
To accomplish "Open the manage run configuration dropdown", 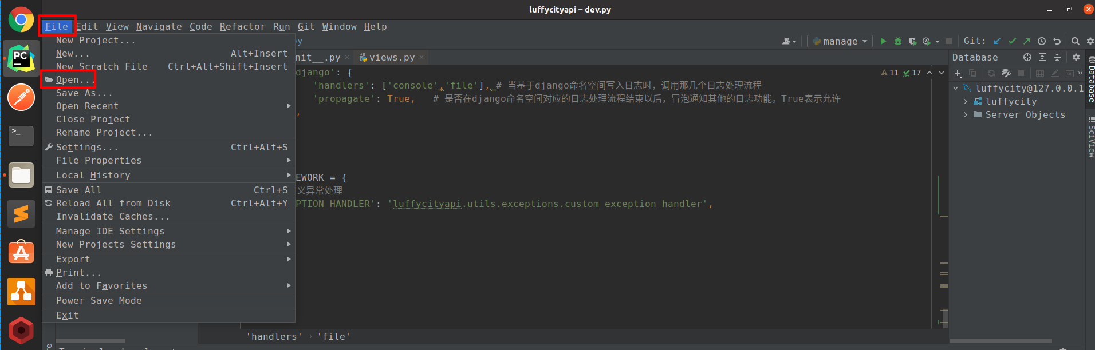I will [840, 41].
